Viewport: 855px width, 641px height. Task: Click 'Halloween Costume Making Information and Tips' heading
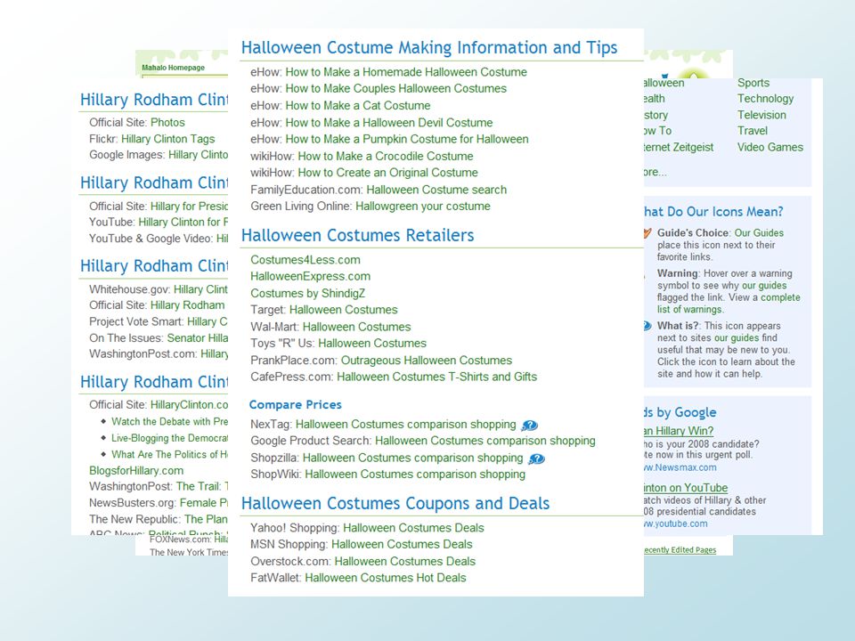tap(429, 48)
